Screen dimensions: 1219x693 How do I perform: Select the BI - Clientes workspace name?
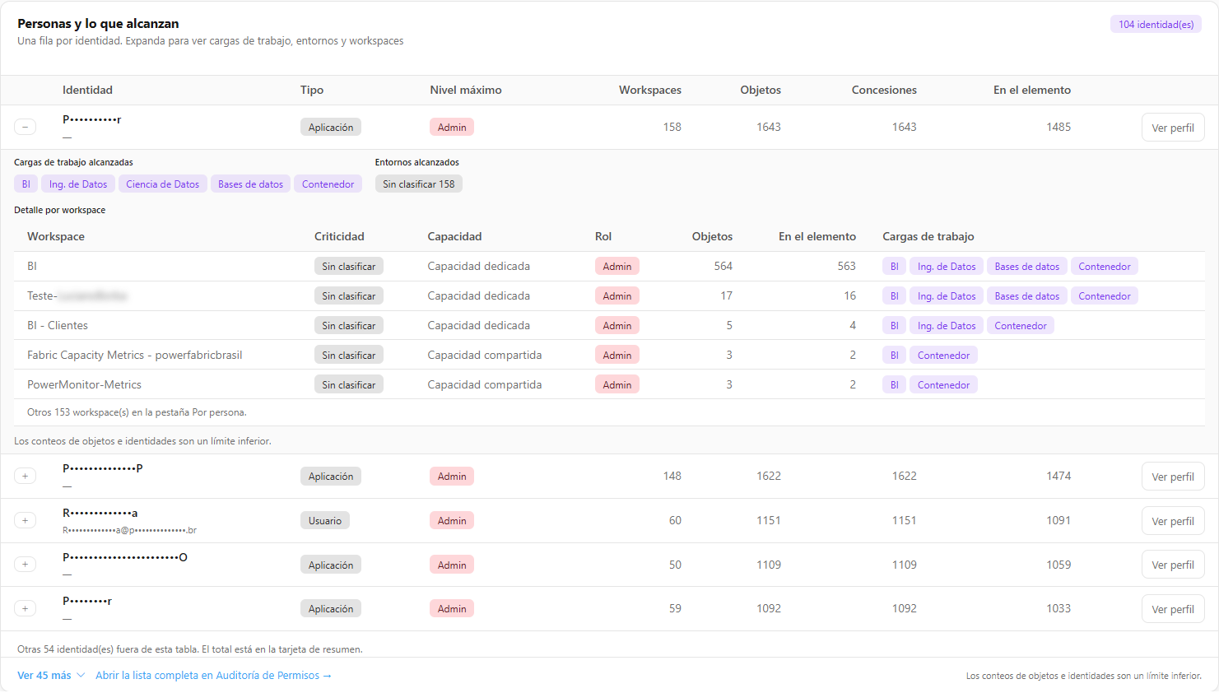coord(58,325)
